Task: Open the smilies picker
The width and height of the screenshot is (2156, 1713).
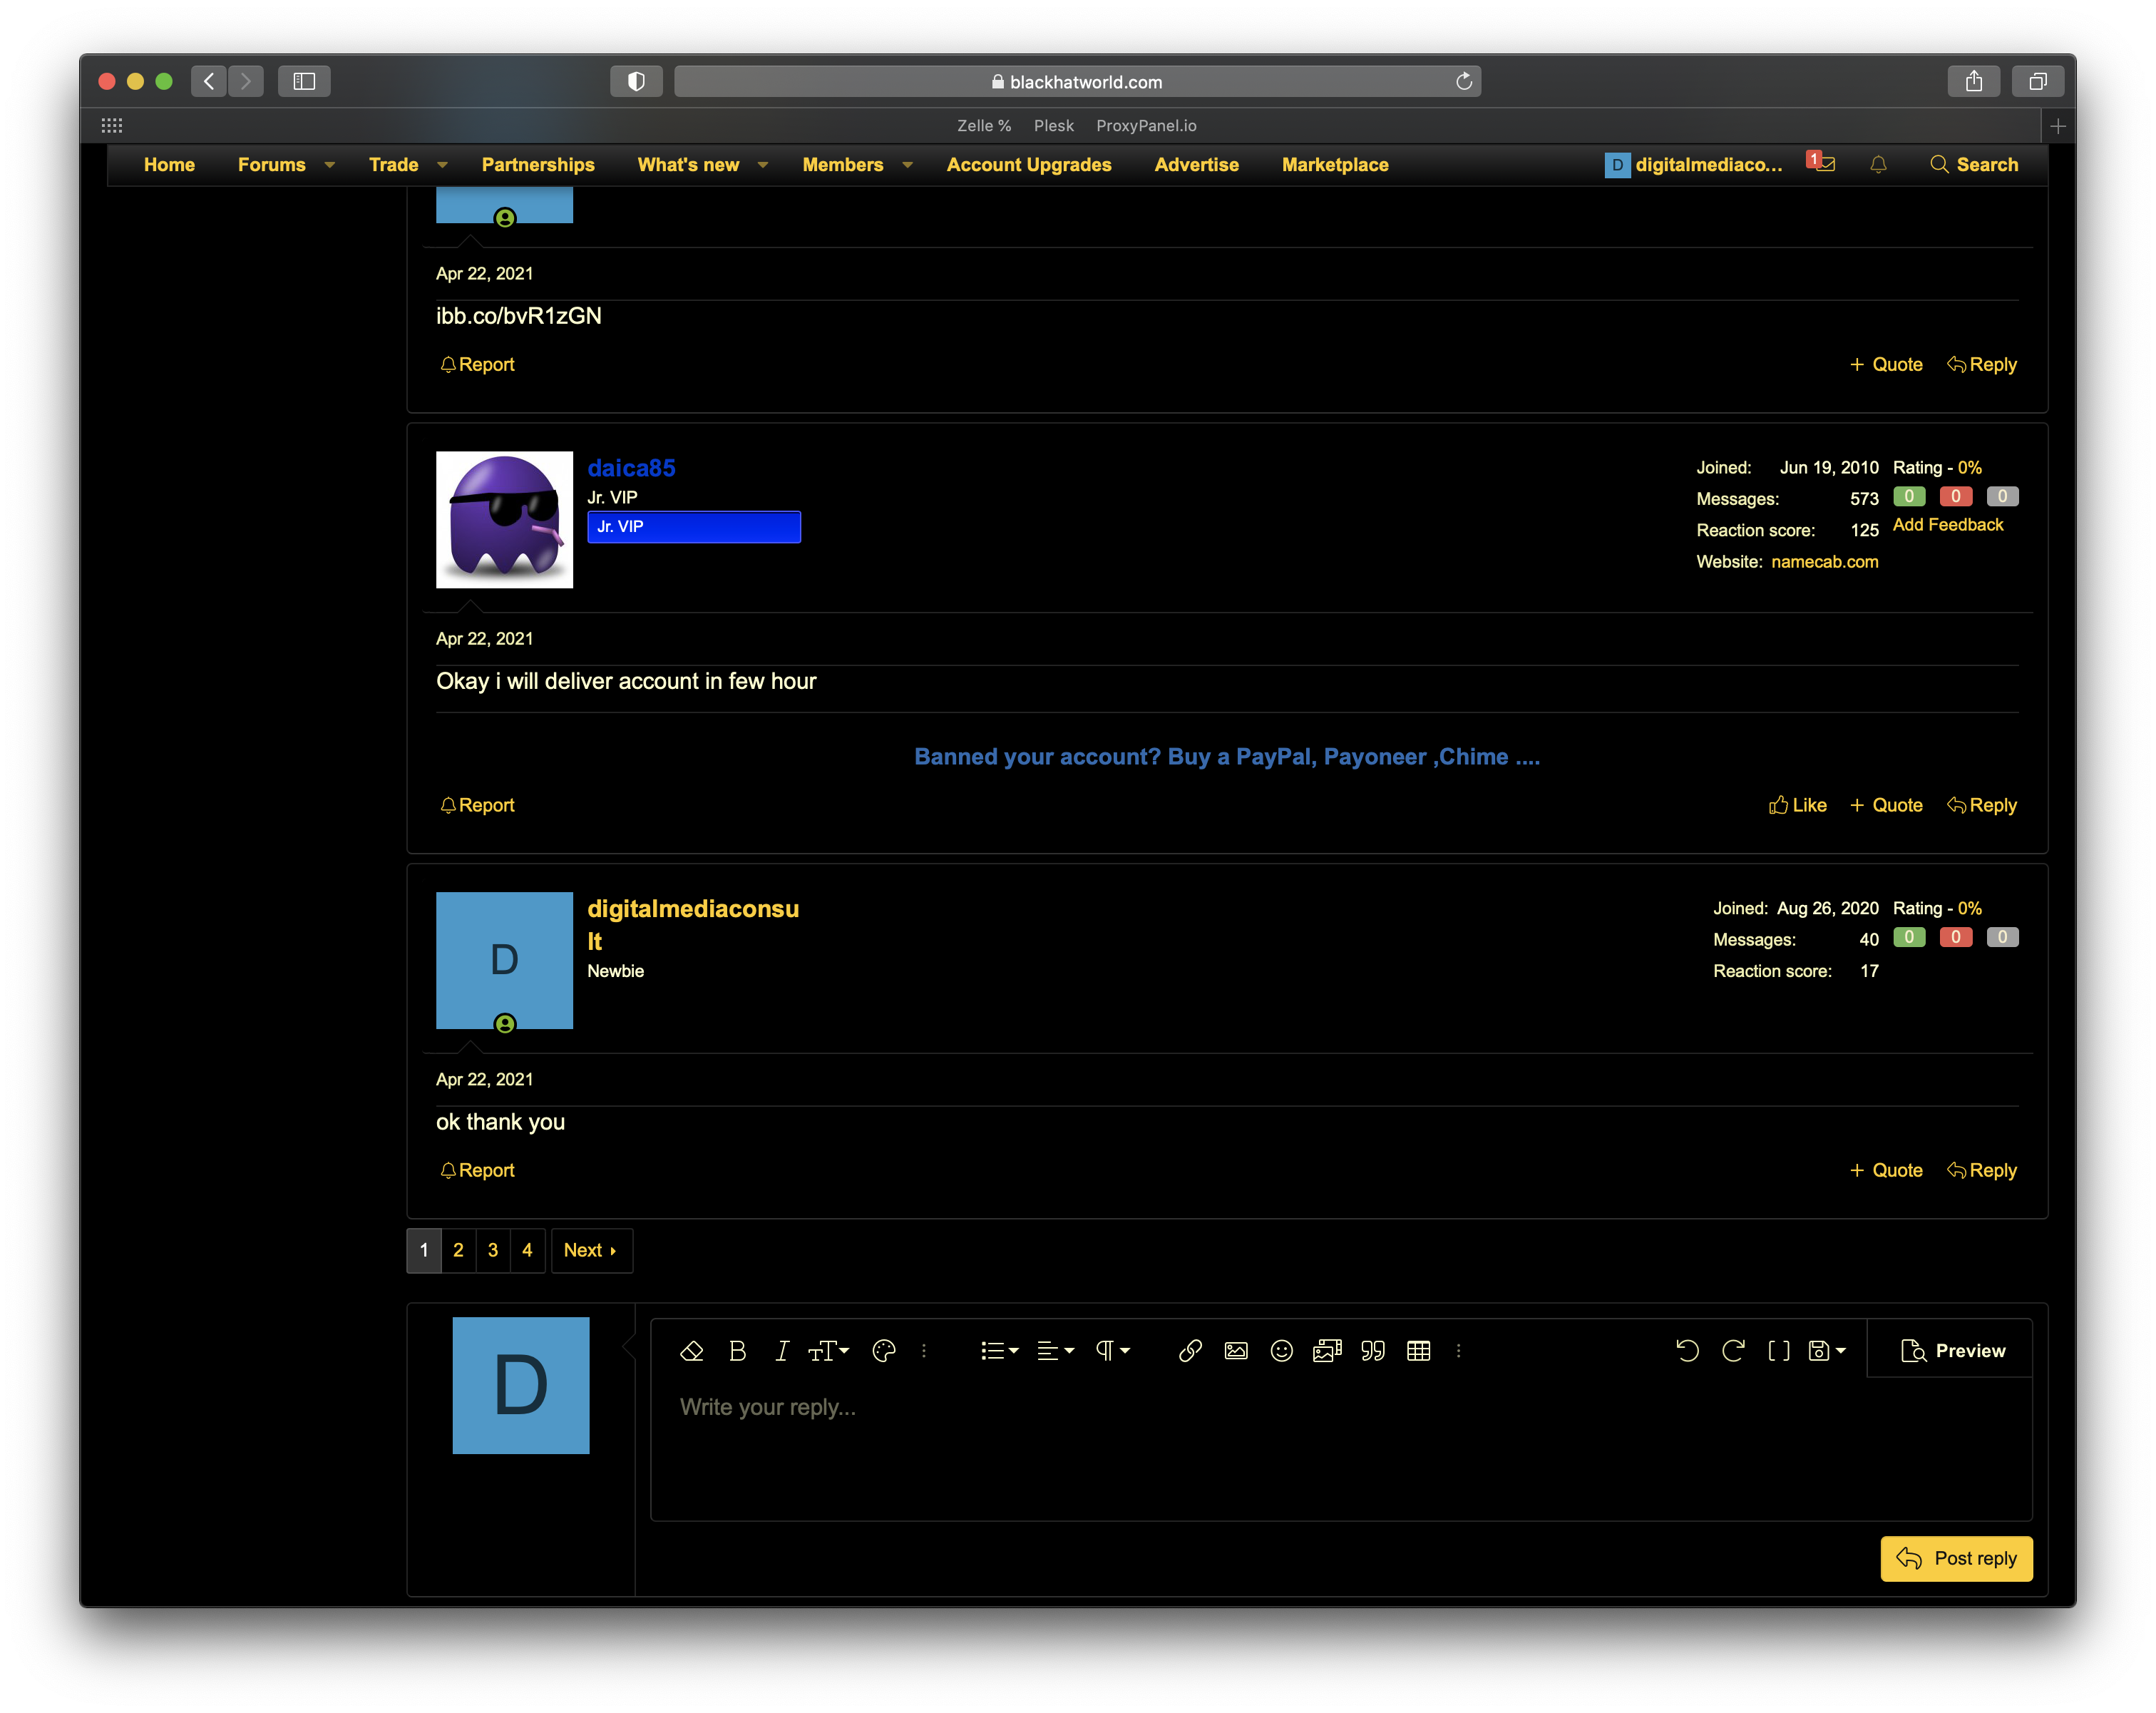Action: pyautogui.click(x=1281, y=1351)
